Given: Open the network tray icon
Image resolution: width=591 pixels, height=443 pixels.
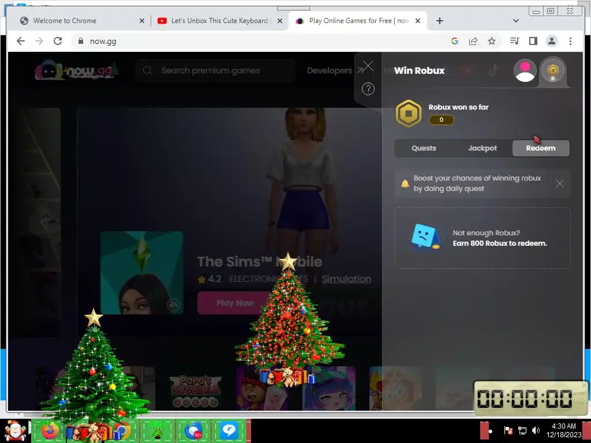Looking at the screenshot, I should [522, 430].
